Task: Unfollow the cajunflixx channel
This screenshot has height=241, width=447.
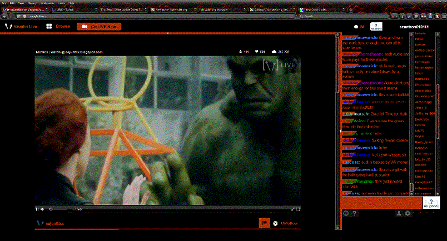Action: coord(289,223)
